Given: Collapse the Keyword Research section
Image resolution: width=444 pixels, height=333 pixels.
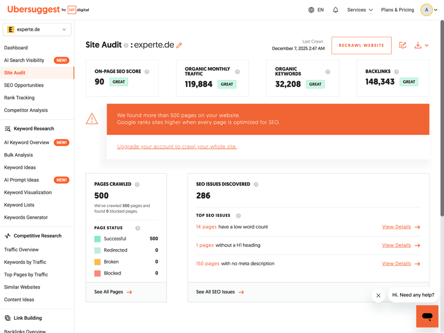Looking at the screenshot, I should click(x=33, y=129).
